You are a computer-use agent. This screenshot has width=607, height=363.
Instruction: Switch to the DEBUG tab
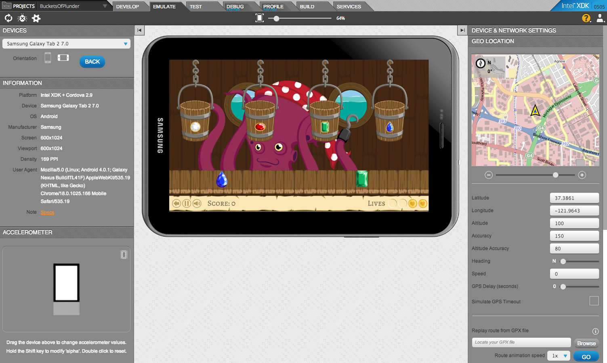(x=235, y=6)
